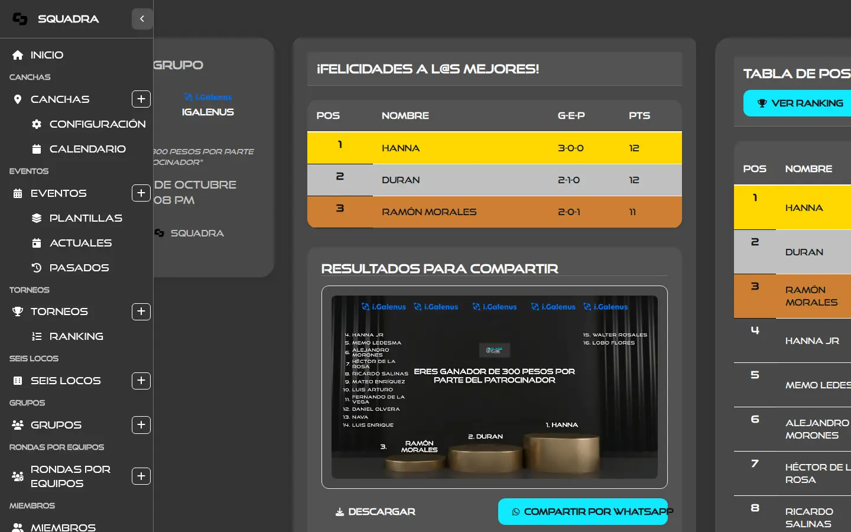Select the RAMÓN MORALES third place row
The width and height of the screenshot is (851, 532).
(x=495, y=212)
